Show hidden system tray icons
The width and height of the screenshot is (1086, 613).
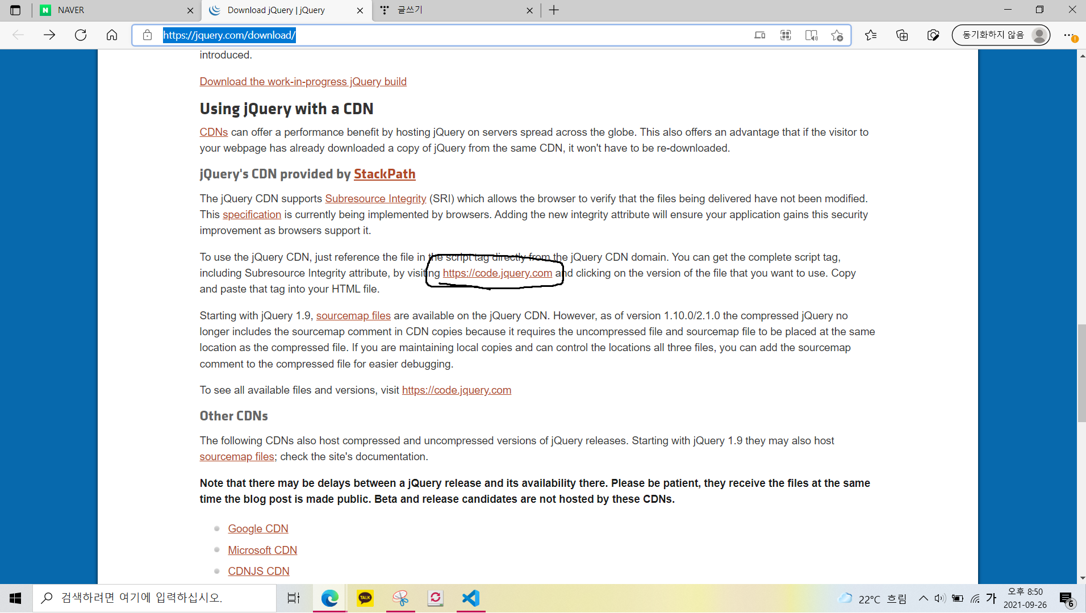coord(924,598)
